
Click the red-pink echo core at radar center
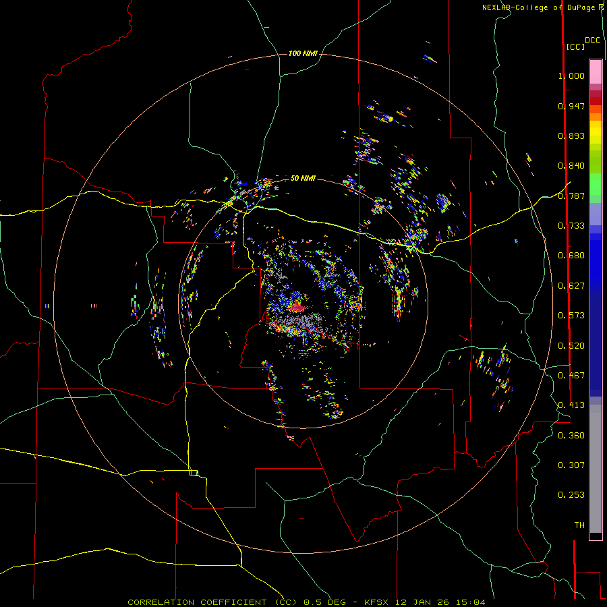pos(297,307)
